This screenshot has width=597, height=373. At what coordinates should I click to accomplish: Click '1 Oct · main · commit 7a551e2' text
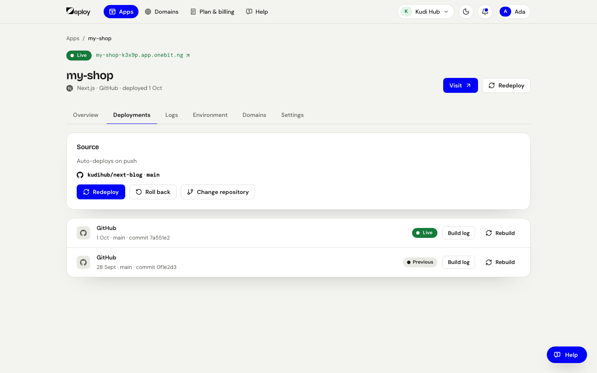click(133, 238)
